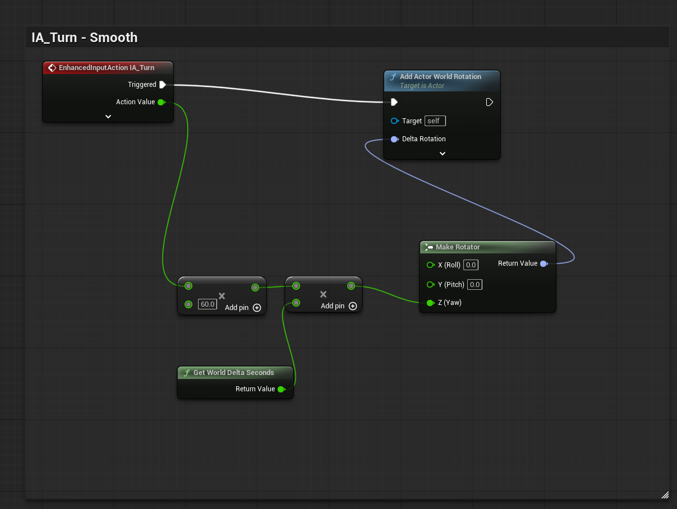Click the Y (Pitch) 0.0 value field
The image size is (677, 509).
tap(475, 285)
